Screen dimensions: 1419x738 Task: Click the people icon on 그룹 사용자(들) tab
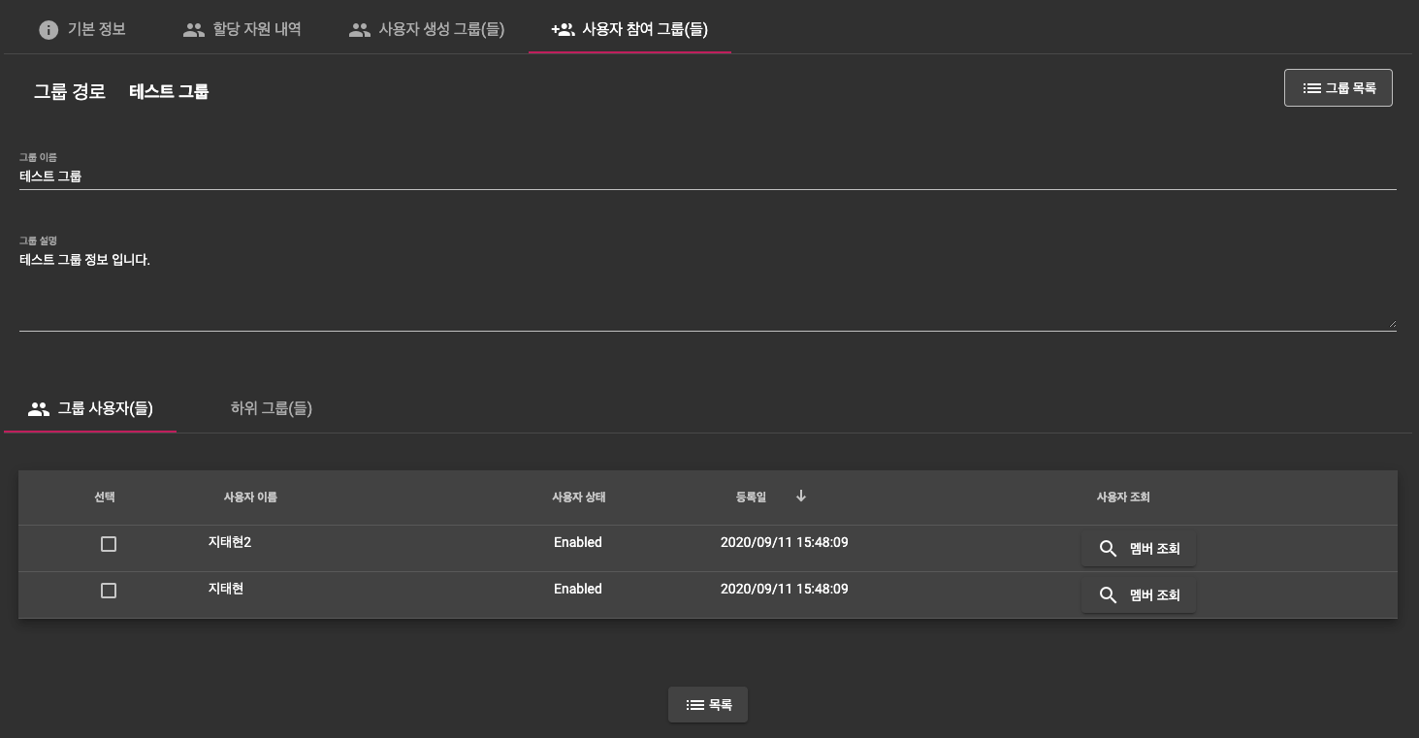39,409
